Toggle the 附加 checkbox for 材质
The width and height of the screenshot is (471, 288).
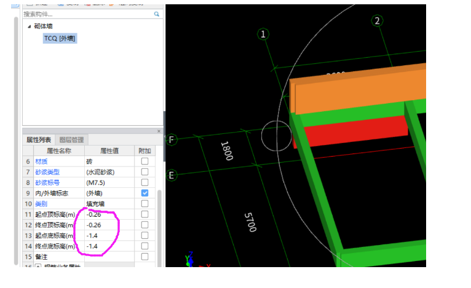[144, 161]
